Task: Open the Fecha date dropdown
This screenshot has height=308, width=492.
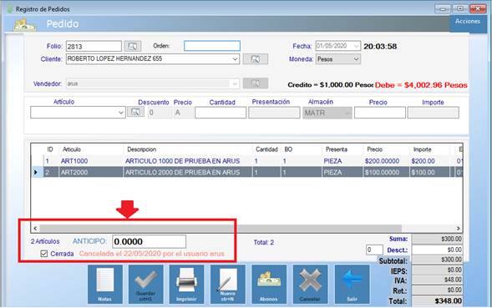Action: pyautogui.click(x=356, y=46)
